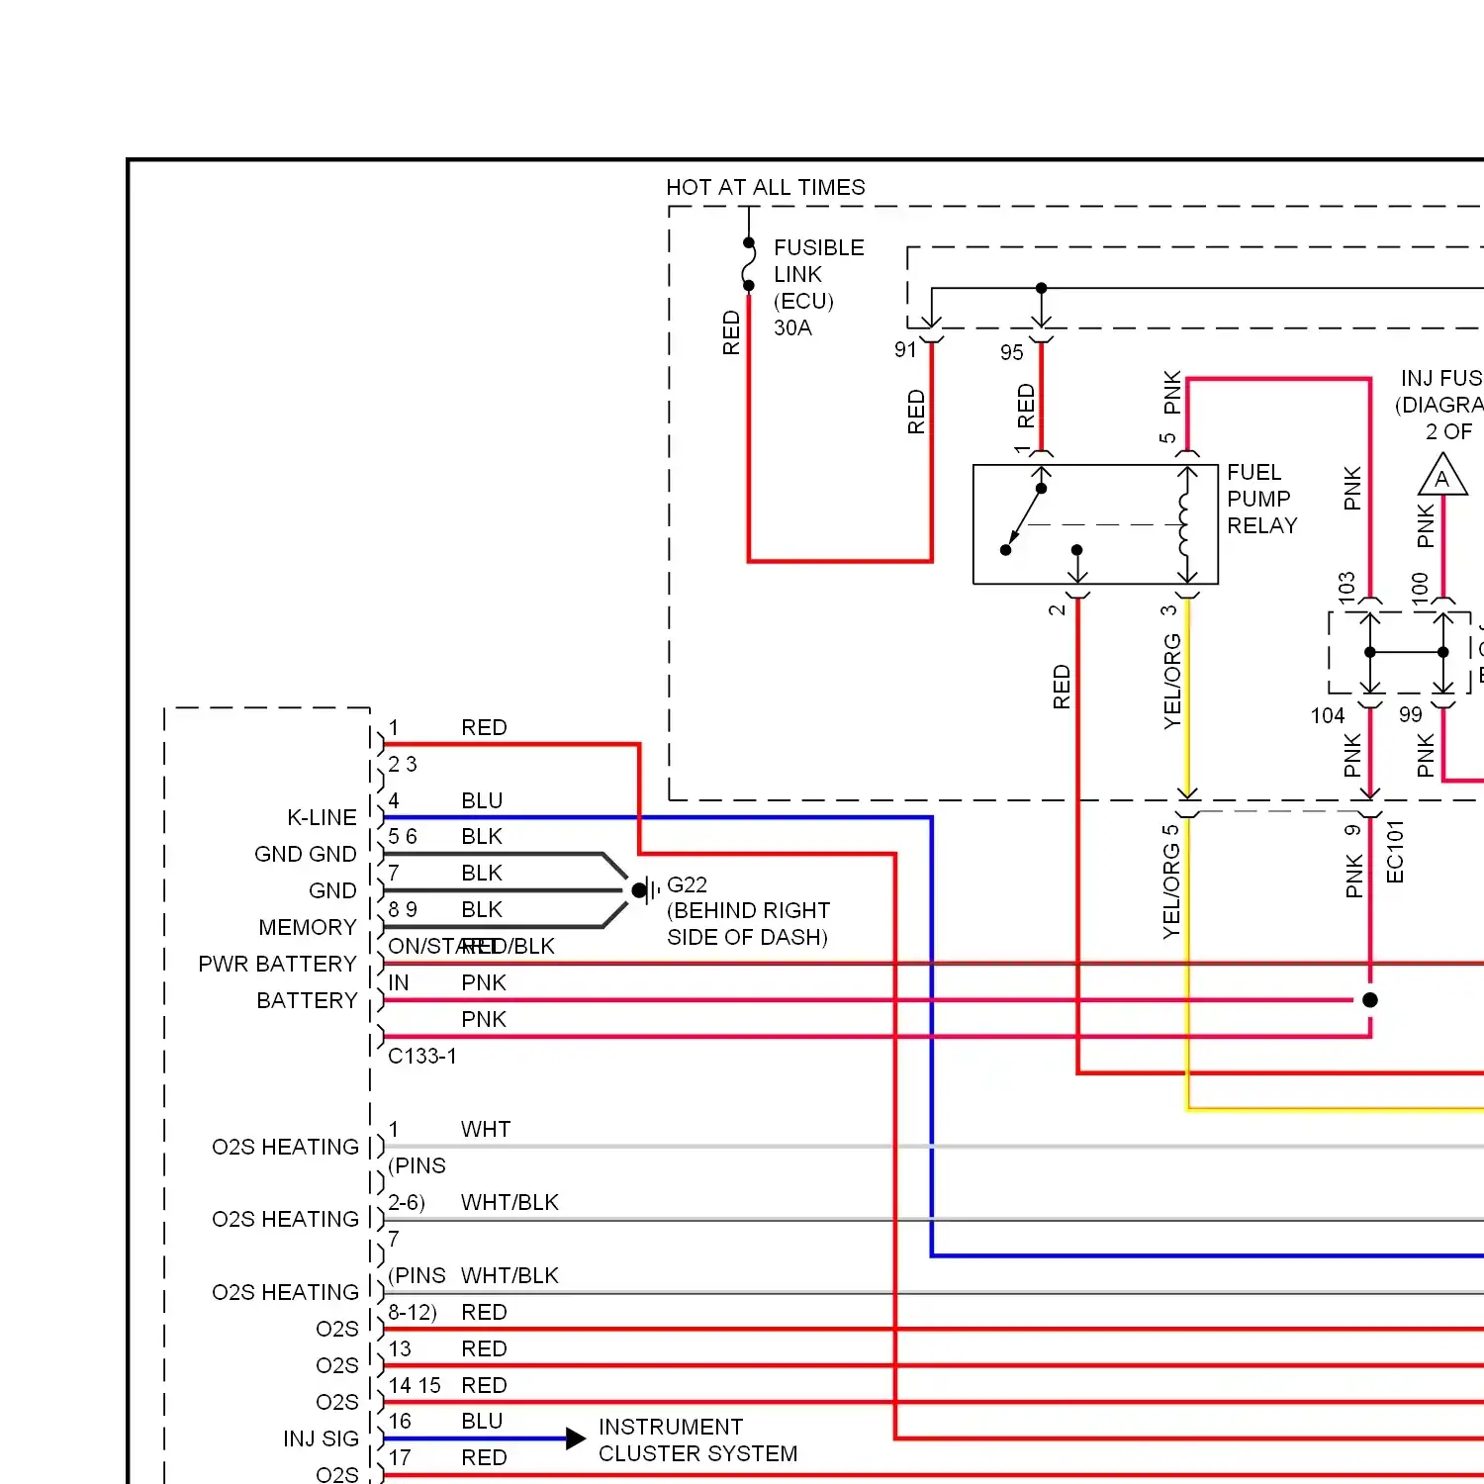
Task: Select the BLK label beside pin 7
Action: [x=482, y=873]
